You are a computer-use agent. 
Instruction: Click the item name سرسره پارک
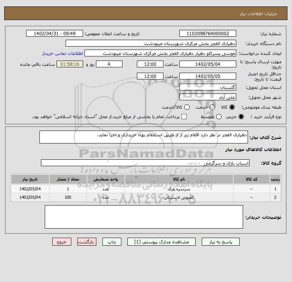point(179,189)
